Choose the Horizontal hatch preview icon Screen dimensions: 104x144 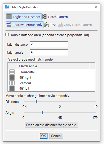(12, 72)
